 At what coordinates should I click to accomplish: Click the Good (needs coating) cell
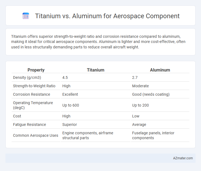click(151, 94)
